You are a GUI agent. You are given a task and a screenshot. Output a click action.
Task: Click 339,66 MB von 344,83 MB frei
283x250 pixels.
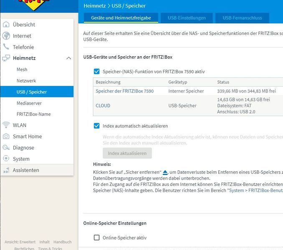click(x=246, y=91)
